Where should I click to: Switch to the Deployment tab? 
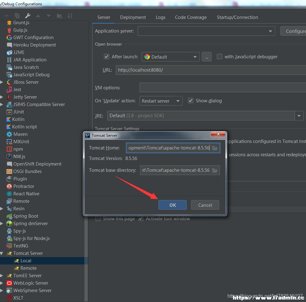pos(133,17)
